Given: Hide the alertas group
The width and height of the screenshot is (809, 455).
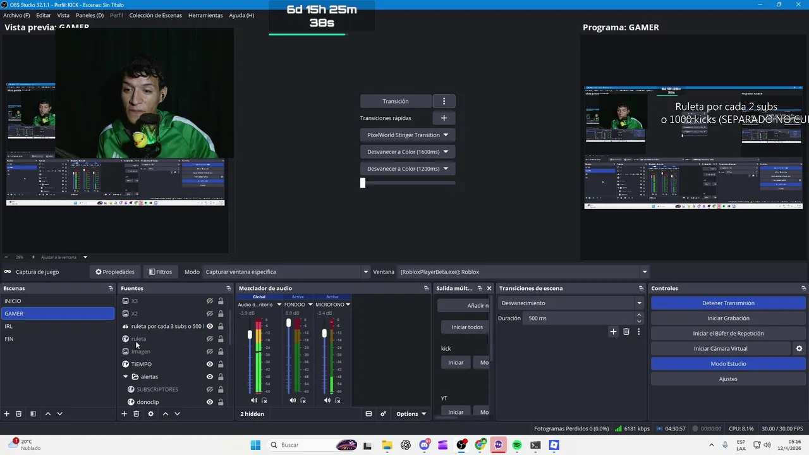Looking at the screenshot, I should tap(210, 377).
